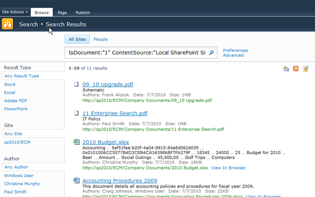The image size is (315, 197).
Task: Click the orange SharePoint site logo icon
Action: (7, 24)
